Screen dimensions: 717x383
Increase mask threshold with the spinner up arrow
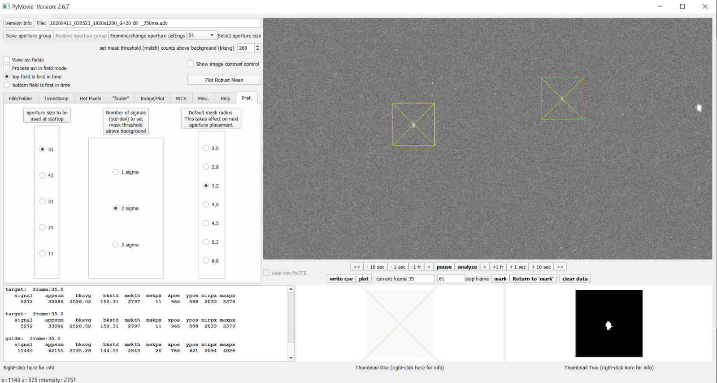click(257, 46)
